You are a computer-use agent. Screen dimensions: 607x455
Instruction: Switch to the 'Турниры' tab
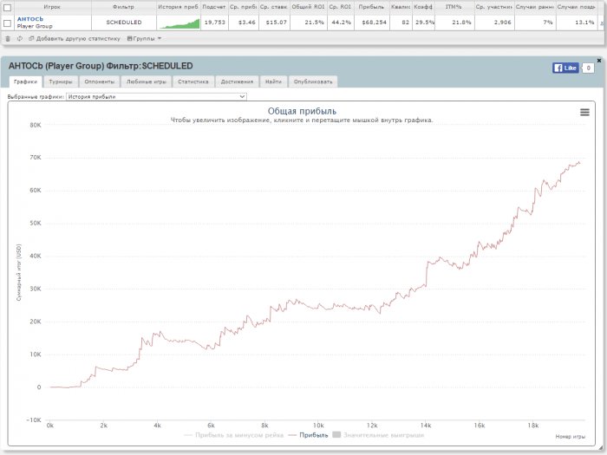click(61, 81)
